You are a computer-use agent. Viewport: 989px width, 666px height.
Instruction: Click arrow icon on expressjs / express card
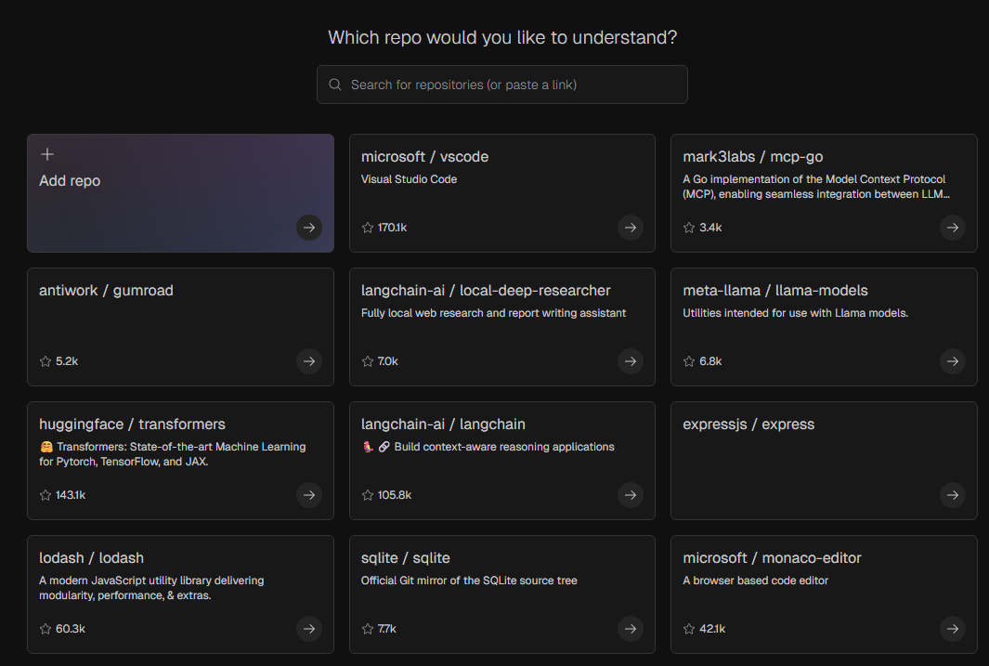pos(953,495)
